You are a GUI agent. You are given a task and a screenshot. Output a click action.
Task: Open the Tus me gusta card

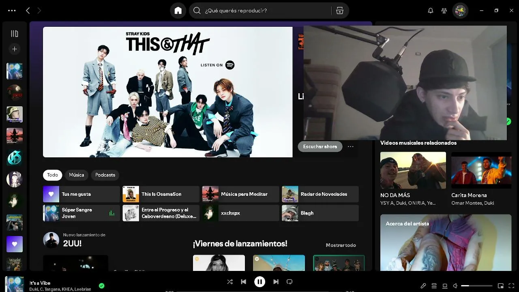pyautogui.click(x=81, y=194)
